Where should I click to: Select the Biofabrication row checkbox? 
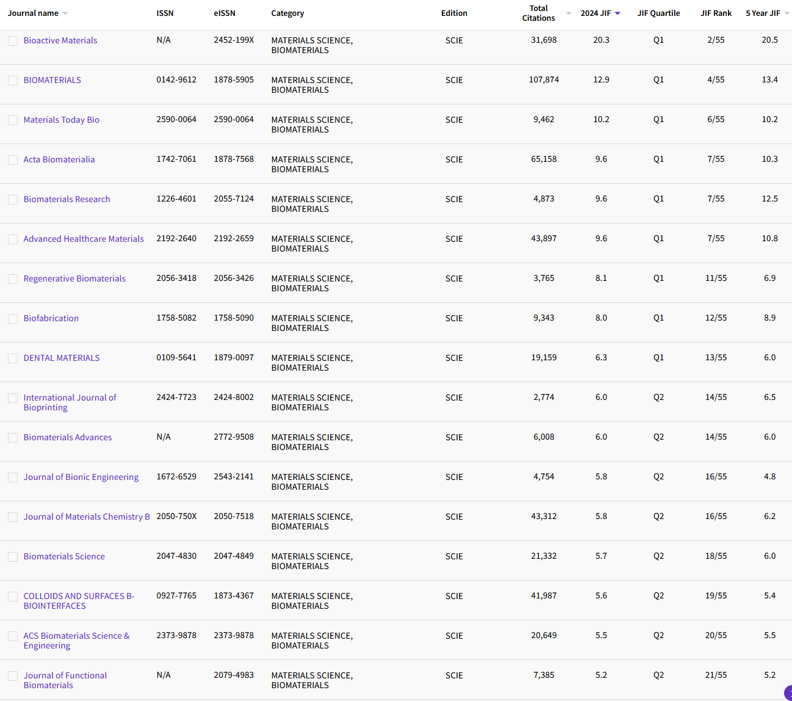(13, 318)
